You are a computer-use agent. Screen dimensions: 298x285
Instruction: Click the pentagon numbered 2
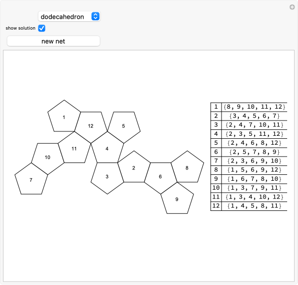point(134,167)
